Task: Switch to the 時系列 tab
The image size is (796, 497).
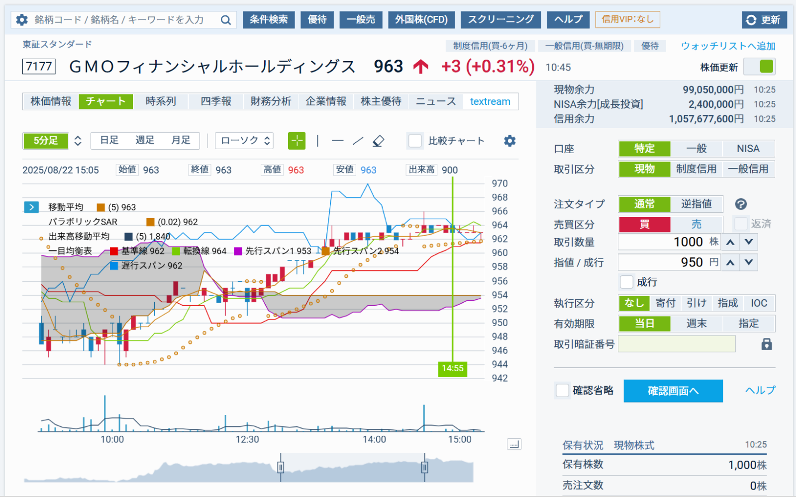Action: click(x=161, y=101)
